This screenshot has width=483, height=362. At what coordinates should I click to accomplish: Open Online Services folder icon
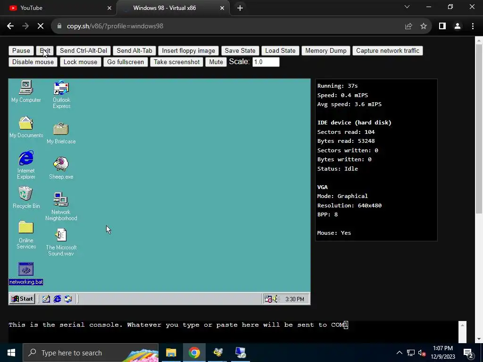click(x=26, y=235)
